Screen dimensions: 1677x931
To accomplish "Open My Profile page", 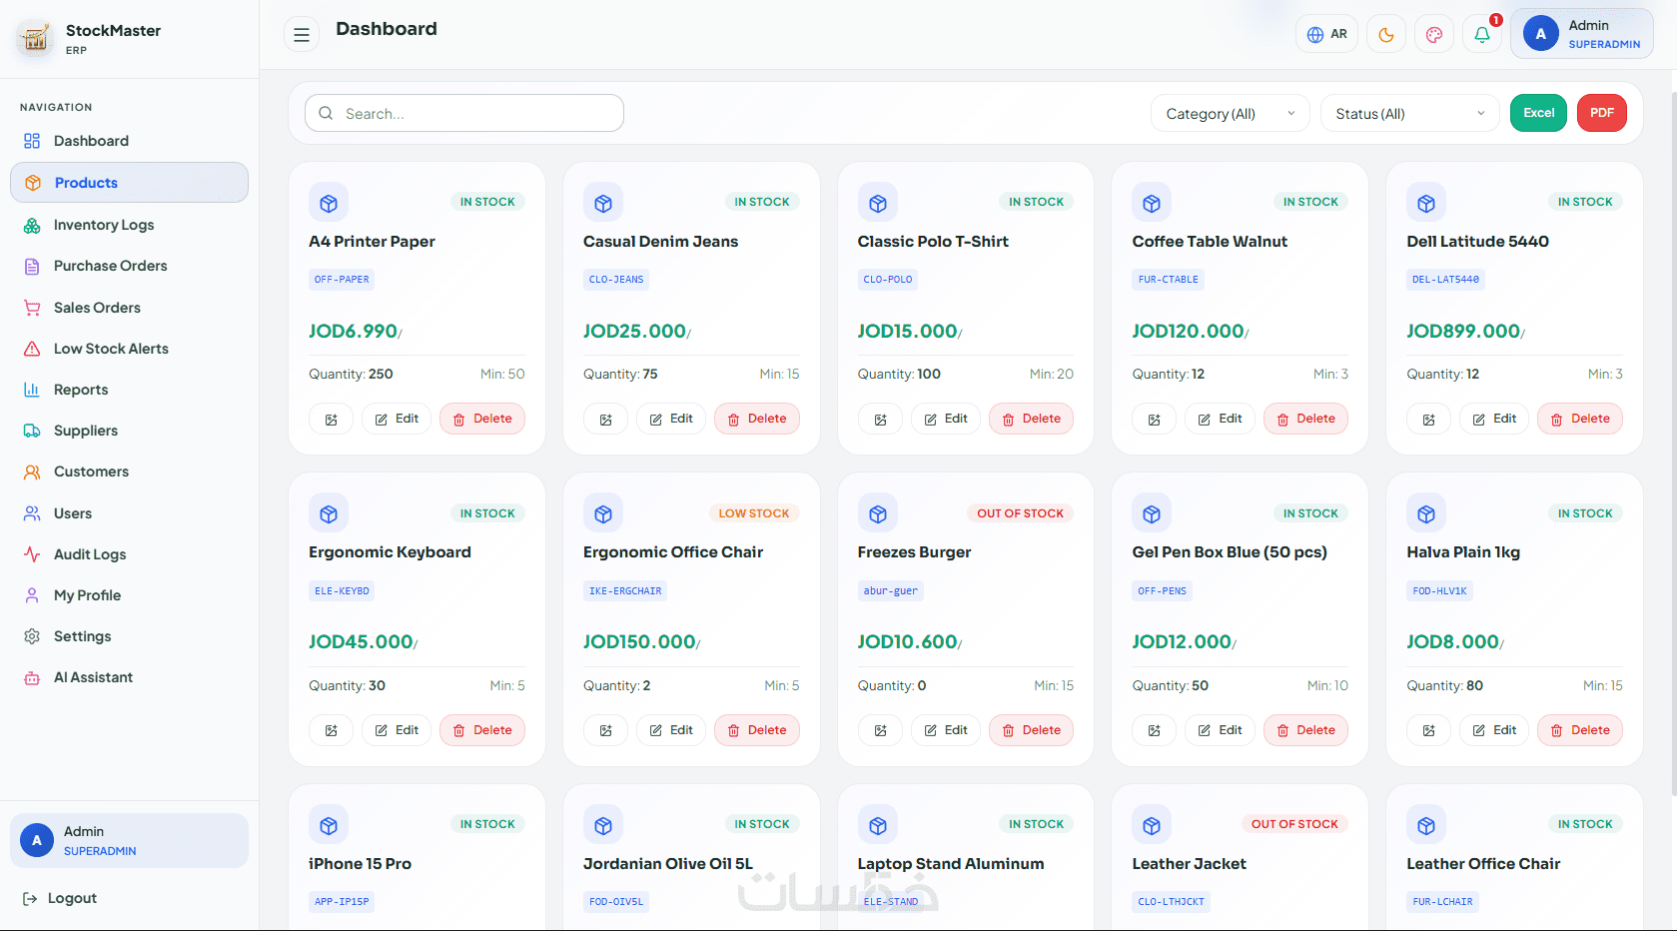I will [129, 595].
